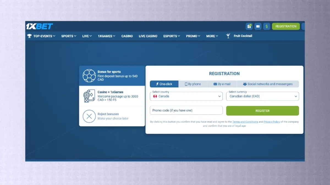Switch to the By e-mail tab

[x=222, y=84]
